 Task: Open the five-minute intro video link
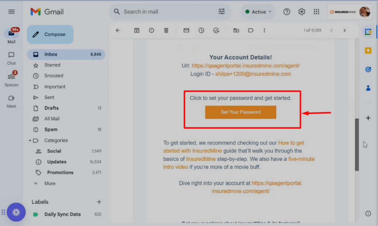[239, 163]
